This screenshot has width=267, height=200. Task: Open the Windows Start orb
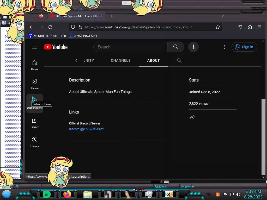[x=7, y=195]
